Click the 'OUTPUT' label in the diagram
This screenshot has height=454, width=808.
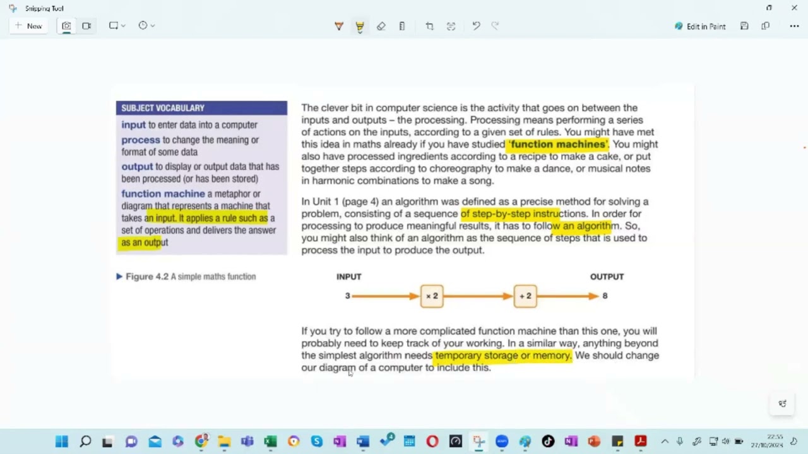click(607, 277)
